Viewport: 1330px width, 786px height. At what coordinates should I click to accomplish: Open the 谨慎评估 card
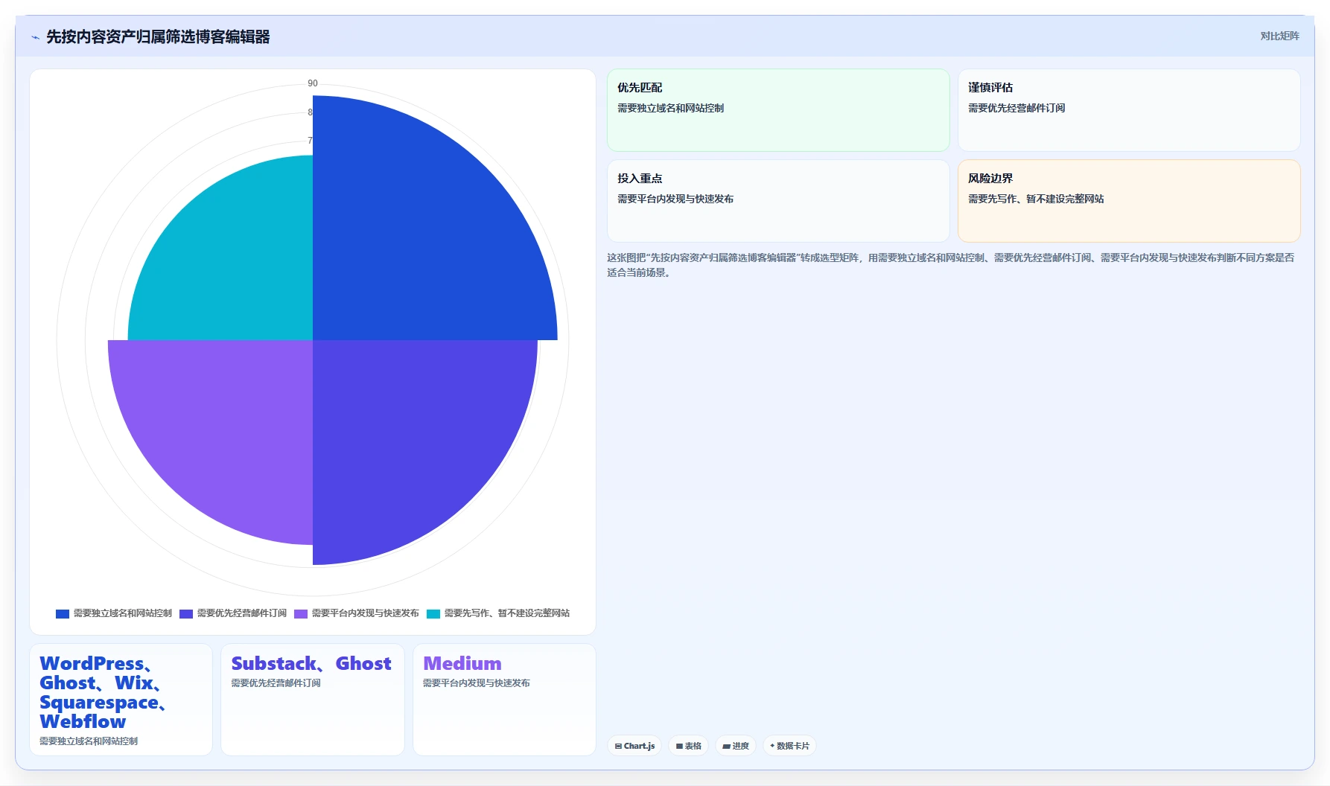[x=1129, y=110]
